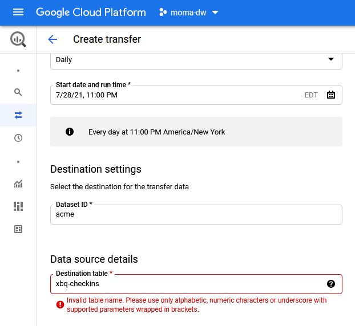Open the Capacity management grid icon in sidebar
This screenshot has height=326, width=355.
click(18, 206)
